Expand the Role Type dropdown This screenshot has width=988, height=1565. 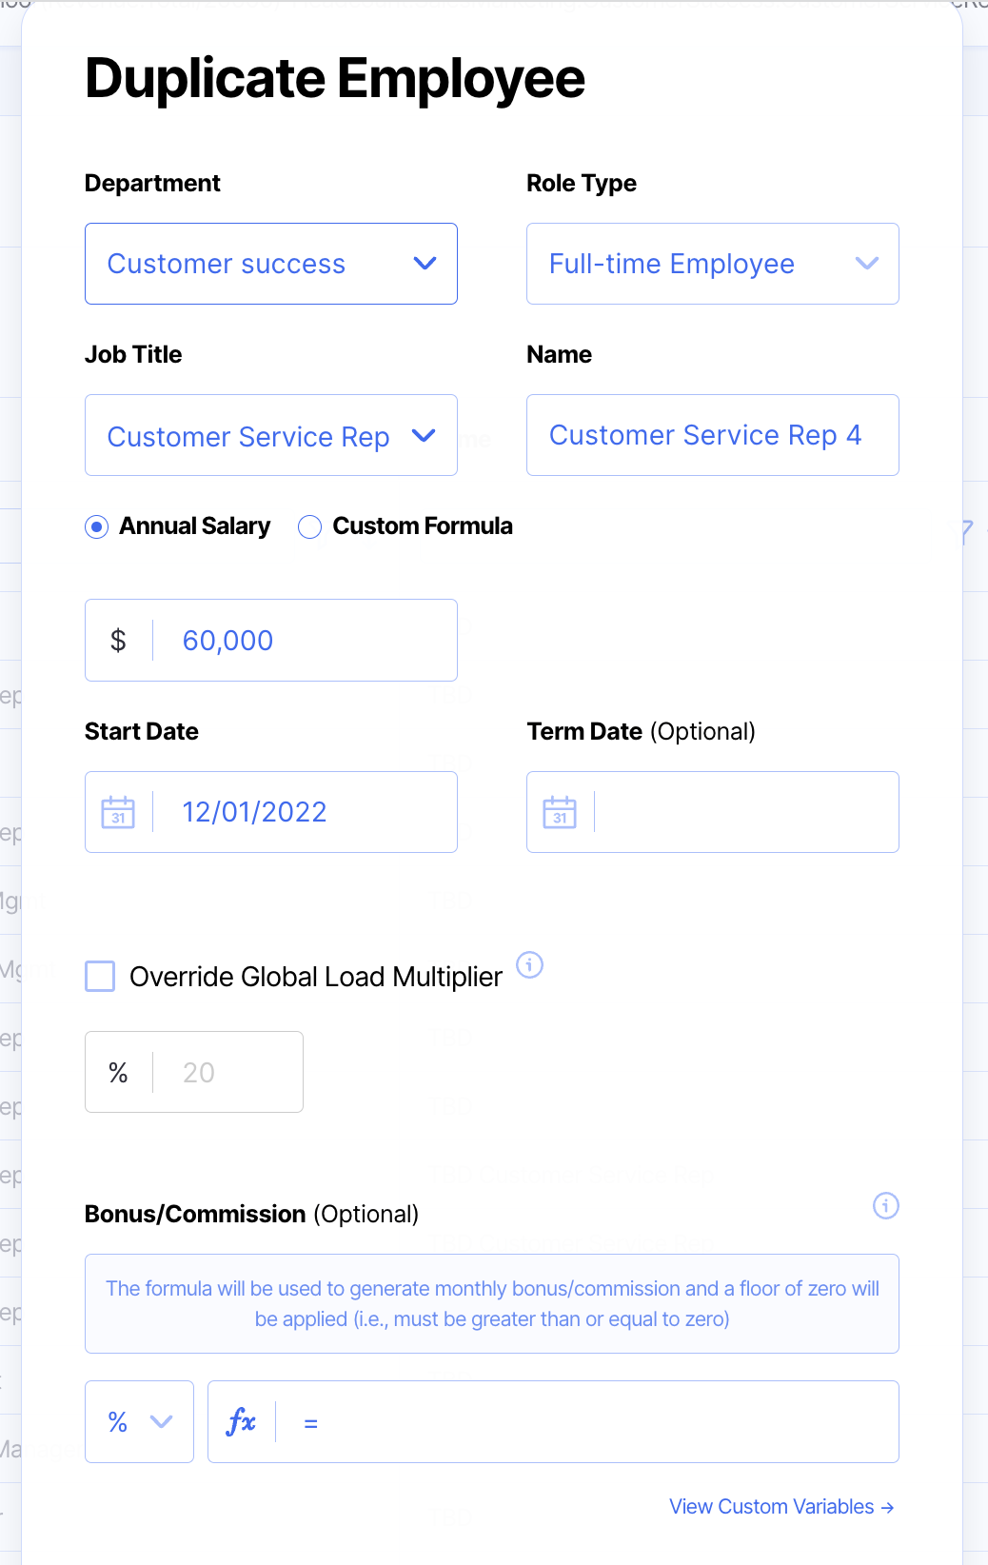[712, 264]
